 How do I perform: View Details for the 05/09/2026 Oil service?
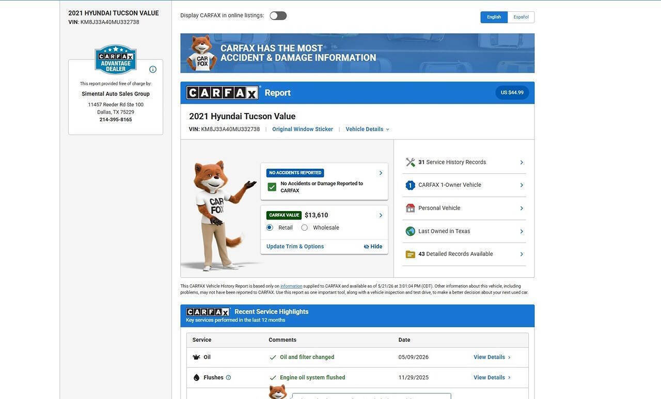coord(492,357)
